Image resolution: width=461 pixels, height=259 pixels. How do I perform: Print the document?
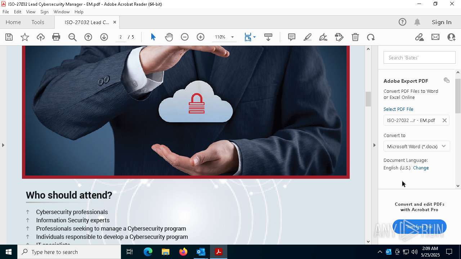(56, 37)
